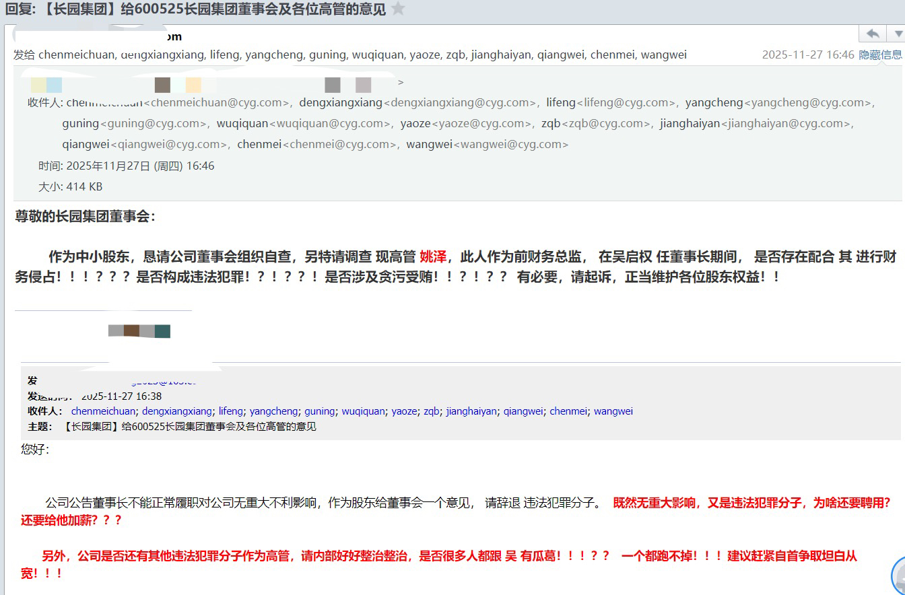Click the date 2025-11-27 16:46 beside 隐藏信息
The height and width of the screenshot is (595, 905).
(808, 55)
